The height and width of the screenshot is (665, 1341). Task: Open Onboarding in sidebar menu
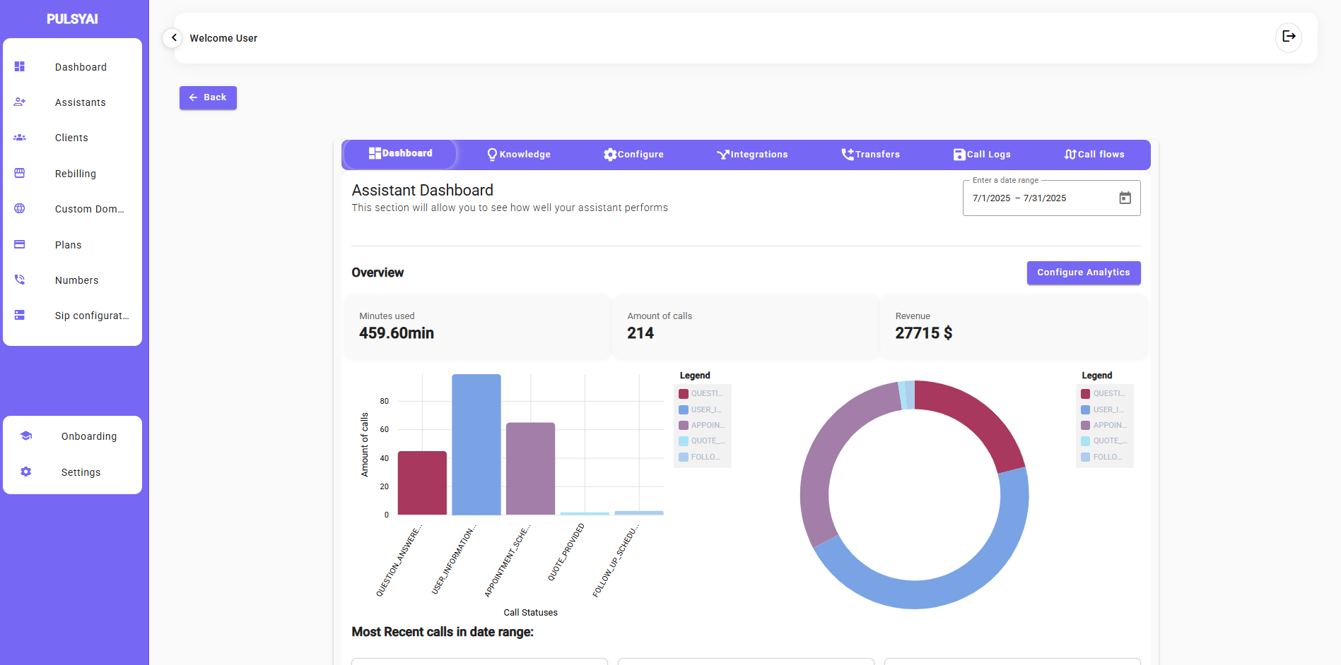click(x=72, y=436)
